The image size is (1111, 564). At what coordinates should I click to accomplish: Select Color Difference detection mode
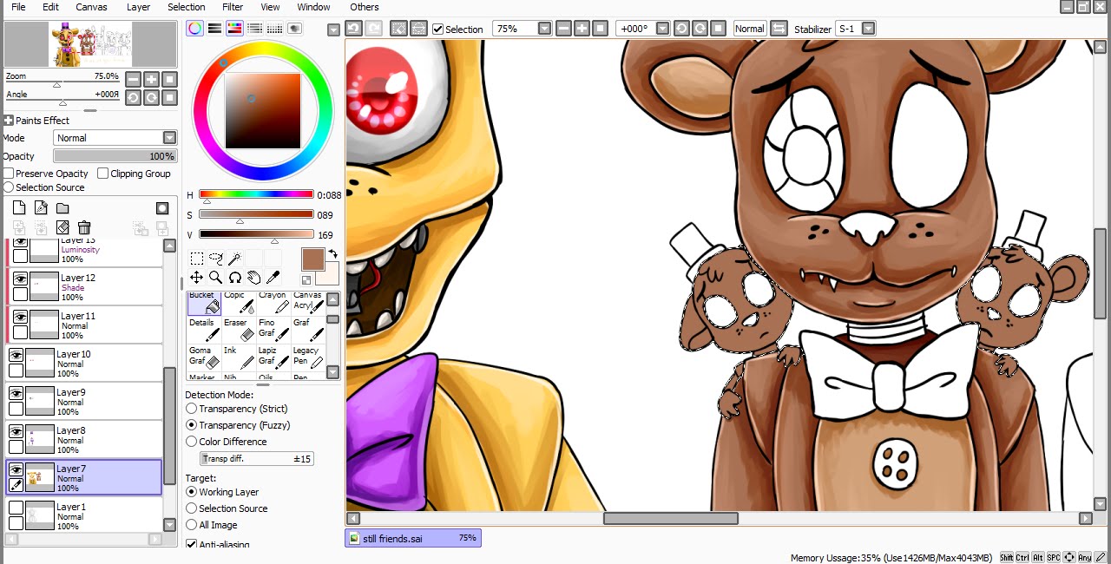point(192,442)
